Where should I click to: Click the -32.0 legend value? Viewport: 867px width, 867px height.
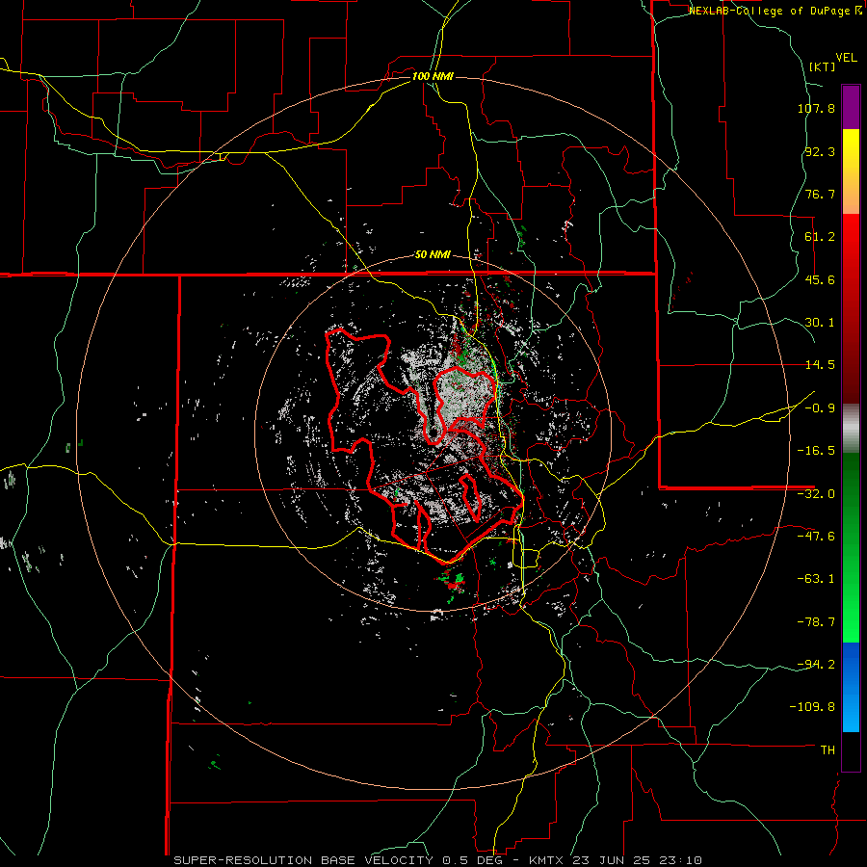click(x=816, y=494)
